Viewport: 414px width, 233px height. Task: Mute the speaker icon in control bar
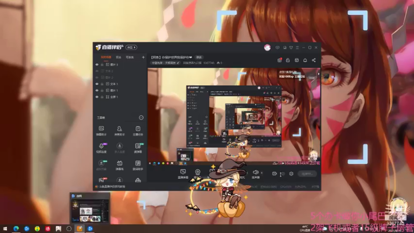tap(255, 172)
